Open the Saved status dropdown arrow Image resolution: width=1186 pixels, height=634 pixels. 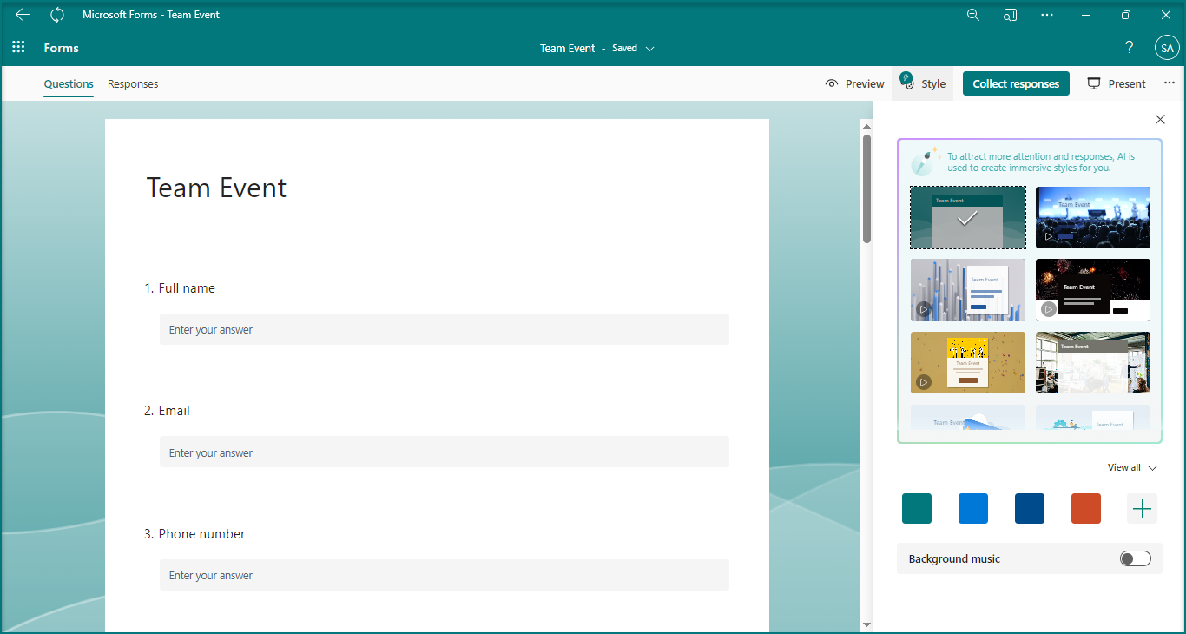(650, 48)
